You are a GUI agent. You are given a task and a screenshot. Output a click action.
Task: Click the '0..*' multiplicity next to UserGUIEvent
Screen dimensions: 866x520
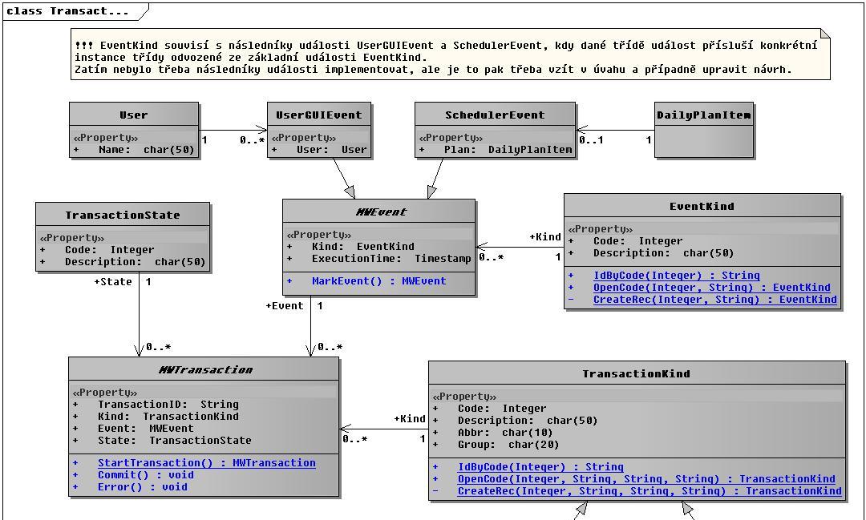click(x=252, y=141)
